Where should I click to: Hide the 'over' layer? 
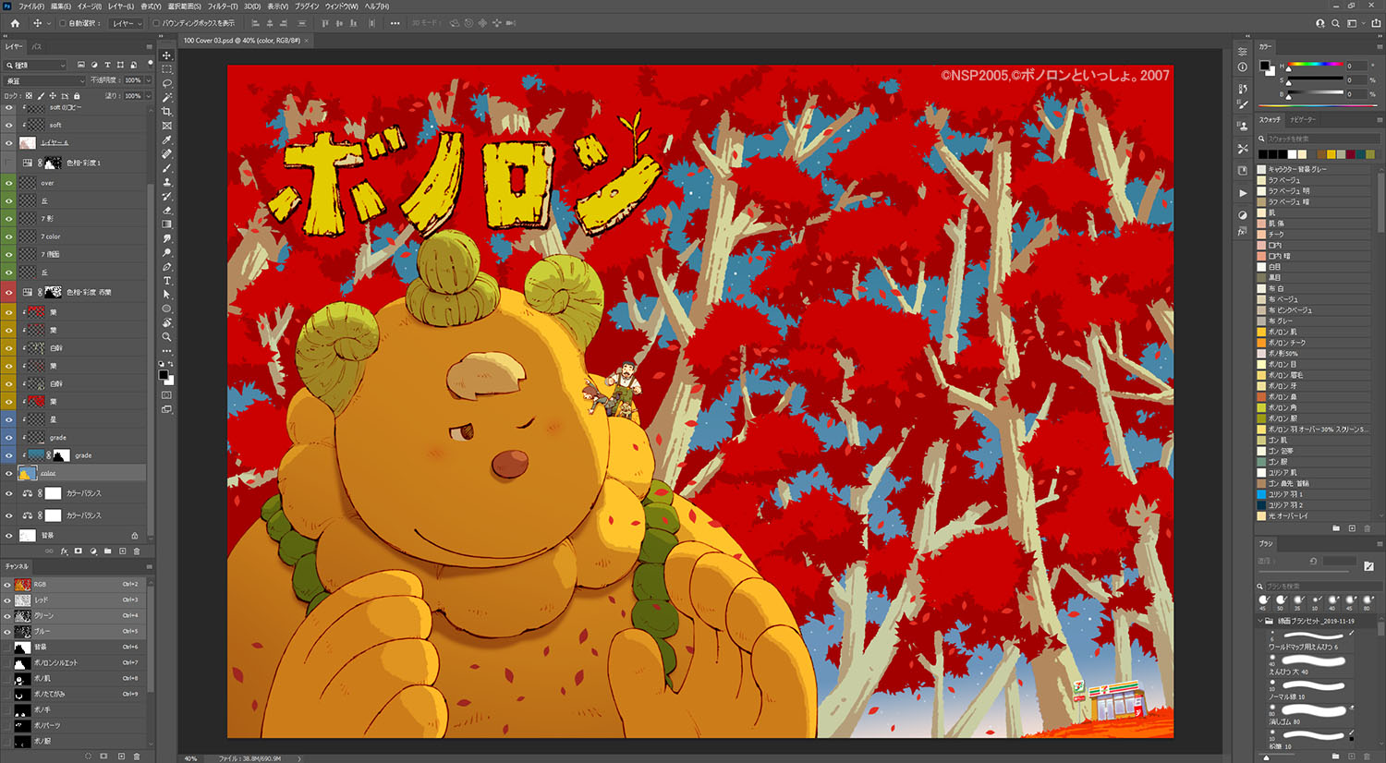9,183
